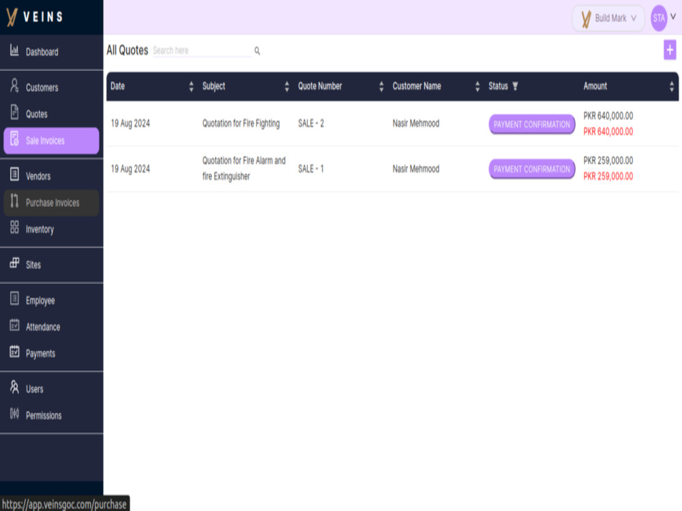This screenshot has height=511, width=682.
Task: Click Nasir Mehmood in SALE - 2 row
Action: pyautogui.click(x=416, y=123)
